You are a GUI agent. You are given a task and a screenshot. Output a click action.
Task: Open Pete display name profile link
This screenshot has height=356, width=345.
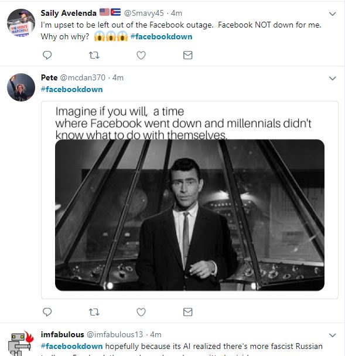[49, 77]
